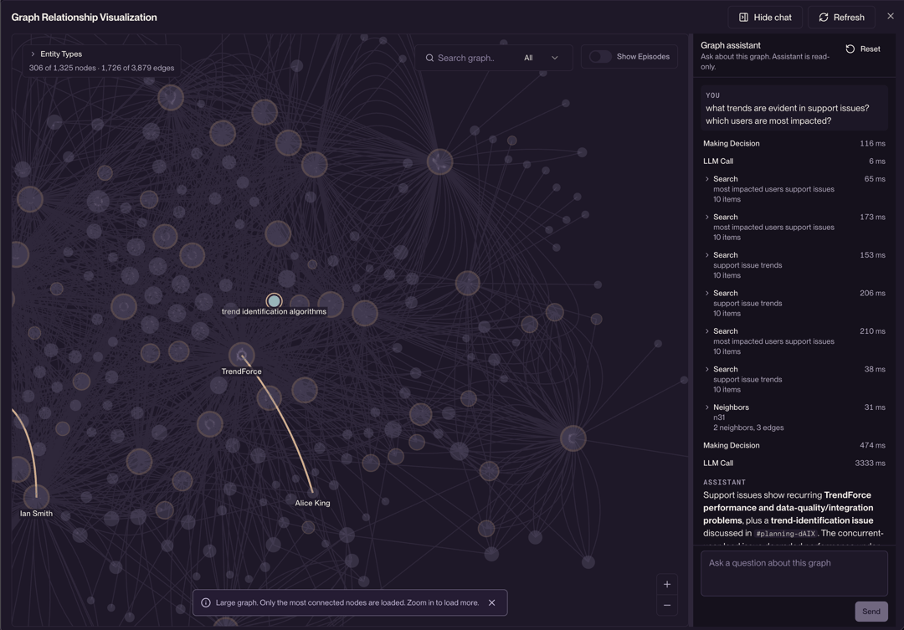Screen dimensions: 904x630
Task: Click the info icon in large graph notice
Action: click(206, 602)
